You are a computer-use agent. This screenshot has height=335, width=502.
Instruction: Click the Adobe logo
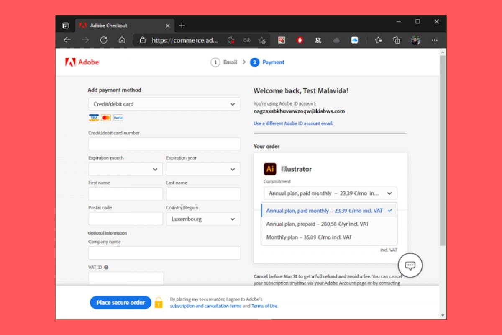point(82,62)
